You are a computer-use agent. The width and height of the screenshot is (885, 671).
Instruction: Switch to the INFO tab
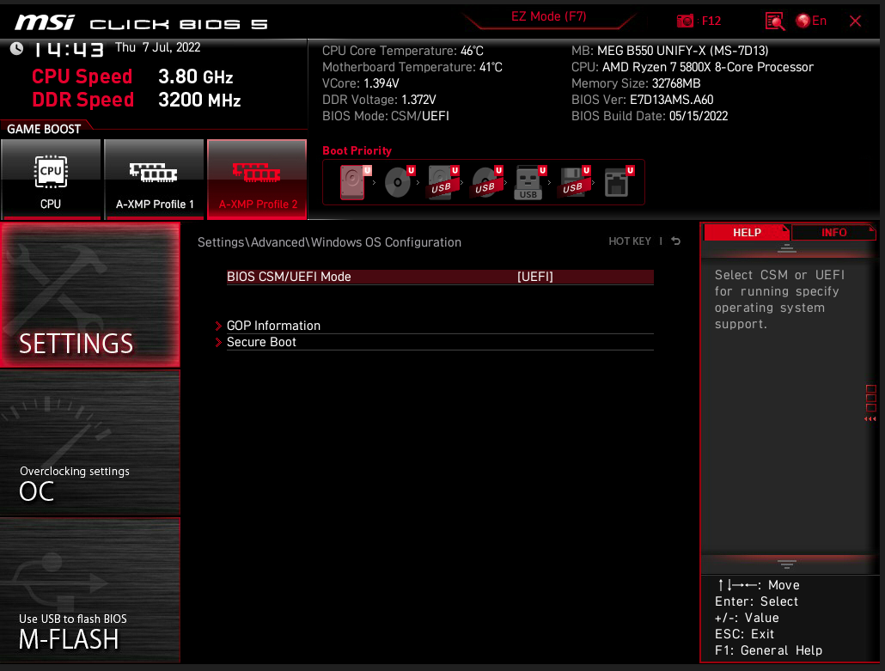[833, 233]
